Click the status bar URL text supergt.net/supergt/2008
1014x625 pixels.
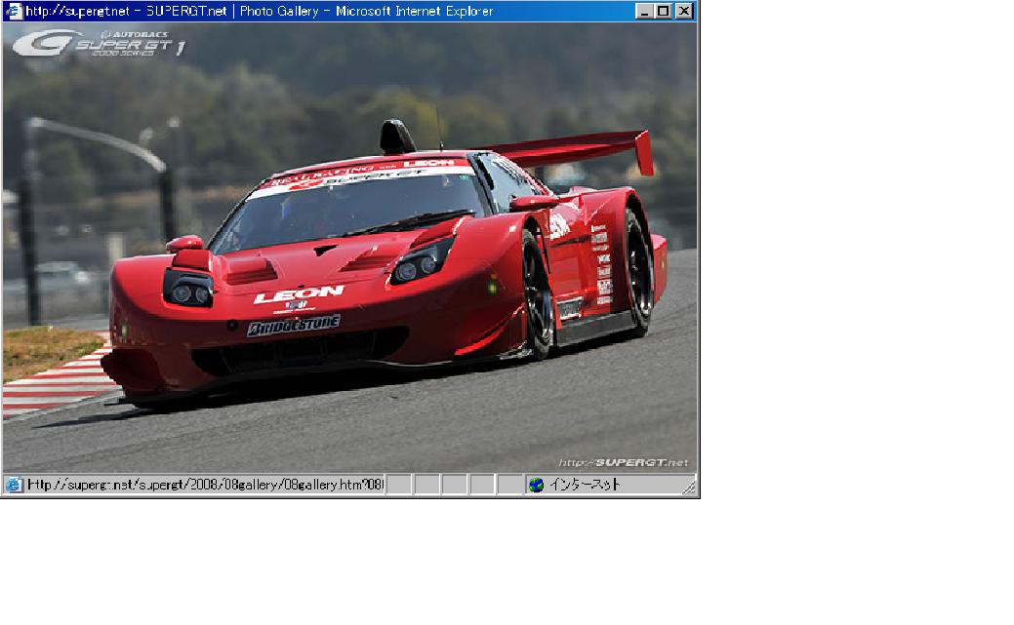click(x=205, y=484)
